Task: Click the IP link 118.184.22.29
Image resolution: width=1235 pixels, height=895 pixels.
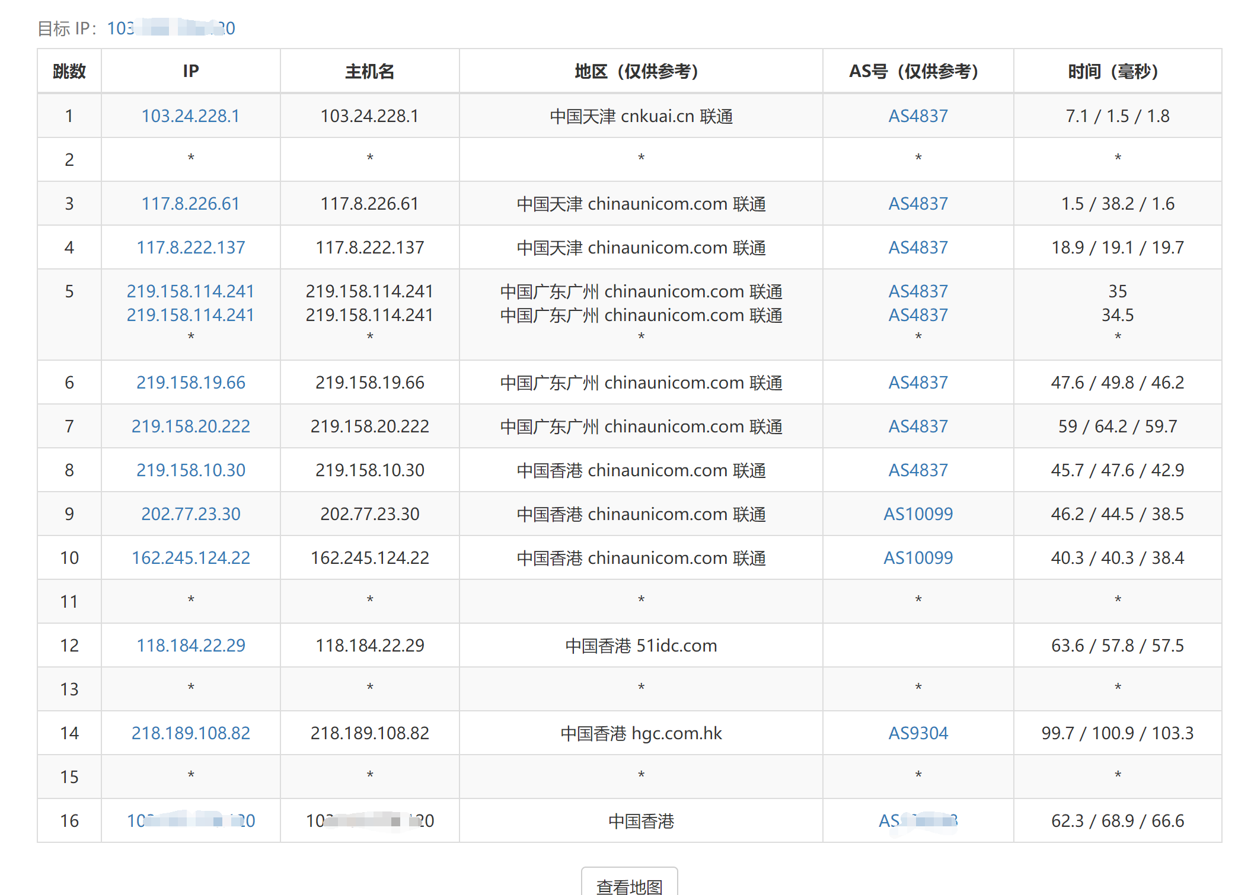Action: pyautogui.click(x=190, y=645)
